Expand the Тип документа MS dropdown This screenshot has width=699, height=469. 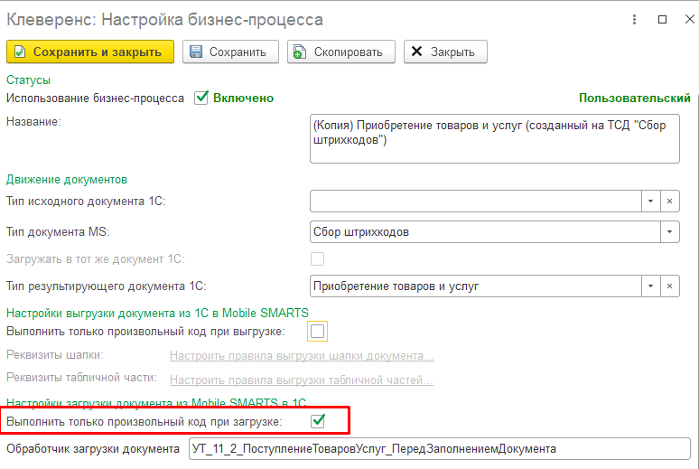[669, 232]
